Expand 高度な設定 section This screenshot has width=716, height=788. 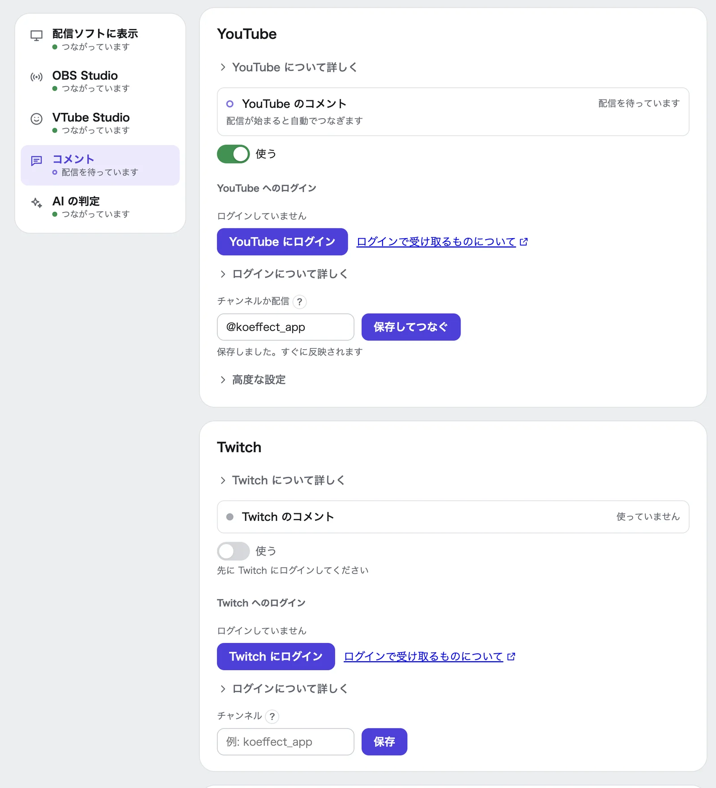pos(252,380)
